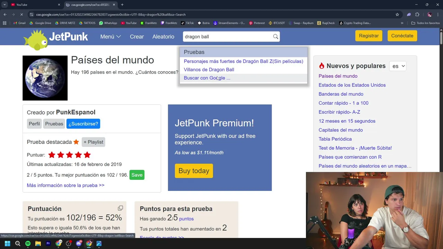
Task: Click Aleatorio in the JetPunk navigation
Action: 163,37
